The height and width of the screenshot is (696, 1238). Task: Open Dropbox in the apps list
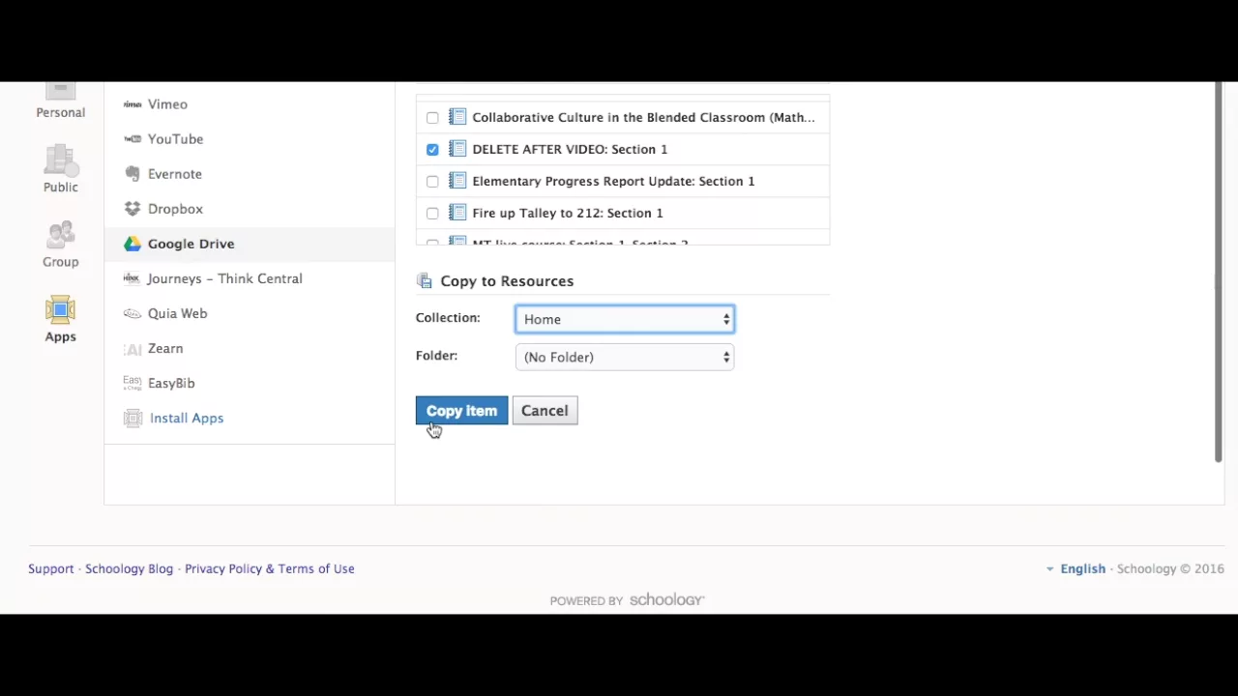tap(175, 209)
